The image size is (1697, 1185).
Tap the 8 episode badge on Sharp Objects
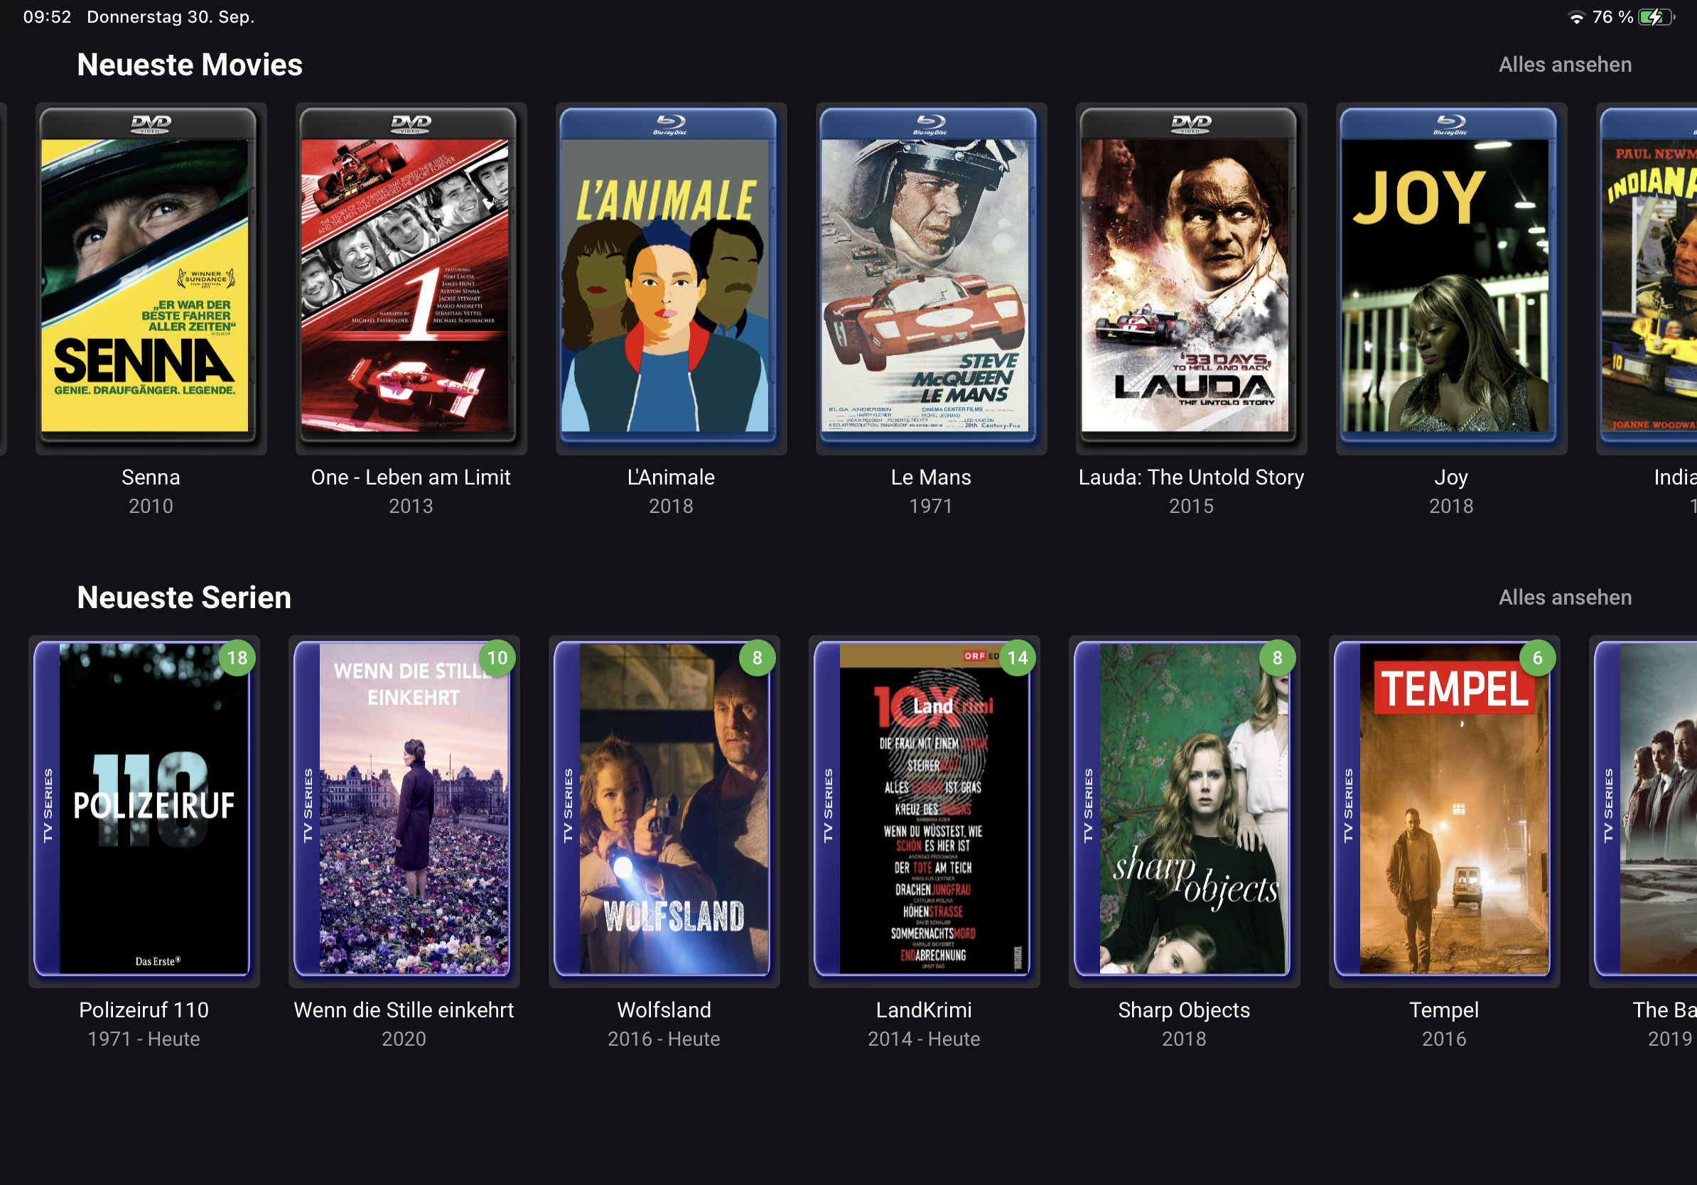(1277, 658)
